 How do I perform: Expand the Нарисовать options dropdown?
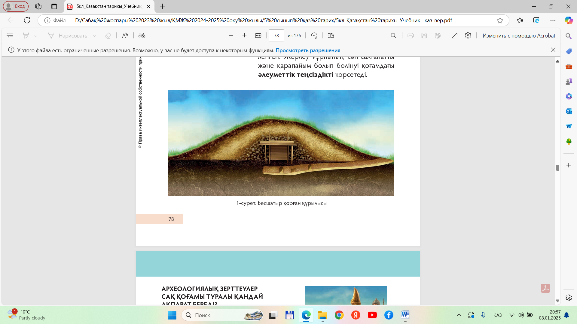point(94,36)
